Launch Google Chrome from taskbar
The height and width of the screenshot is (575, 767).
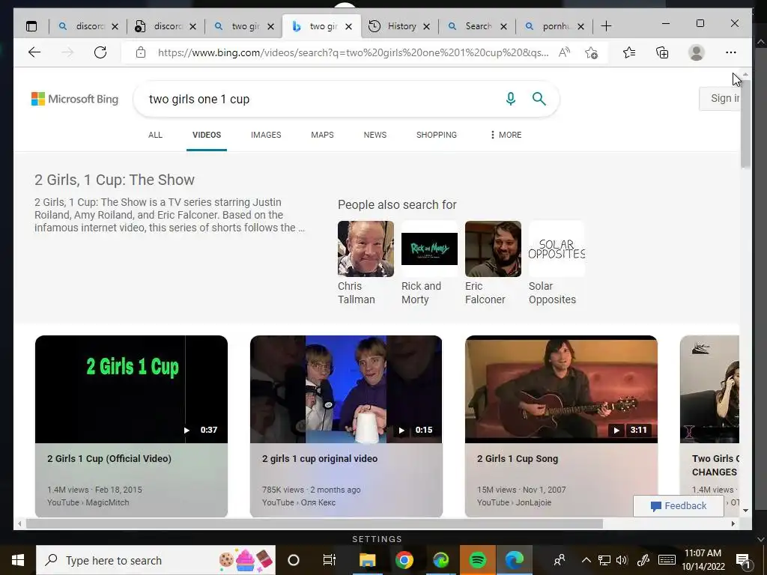click(404, 560)
